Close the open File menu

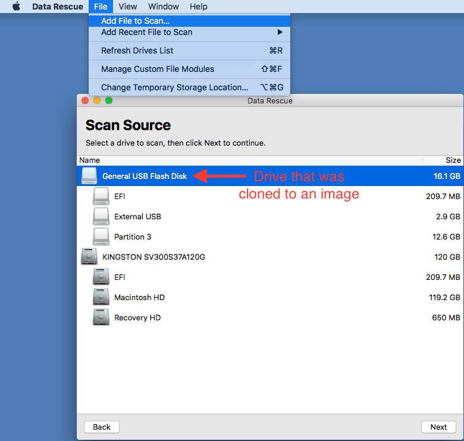[x=101, y=7]
